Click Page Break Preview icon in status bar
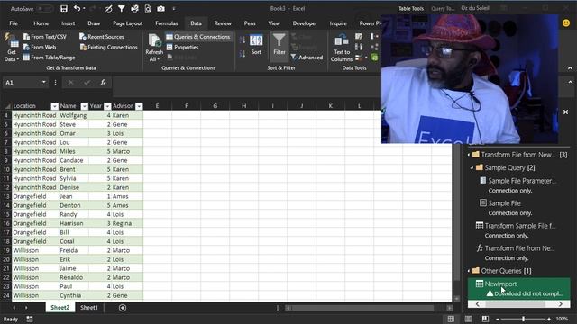 [x=485, y=319]
